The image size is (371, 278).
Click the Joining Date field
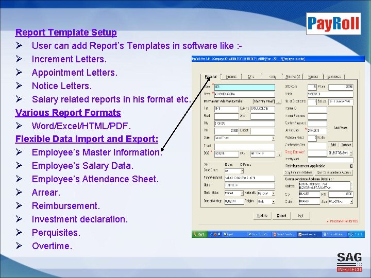pyautogui.click(x=317, y=131)
